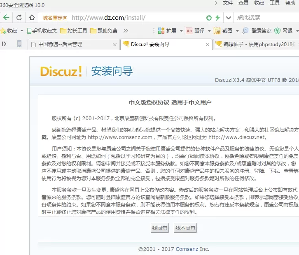Click the http://www.comsenz.com text
Viewport: 299px width, 255px height.
coord(120,137)
